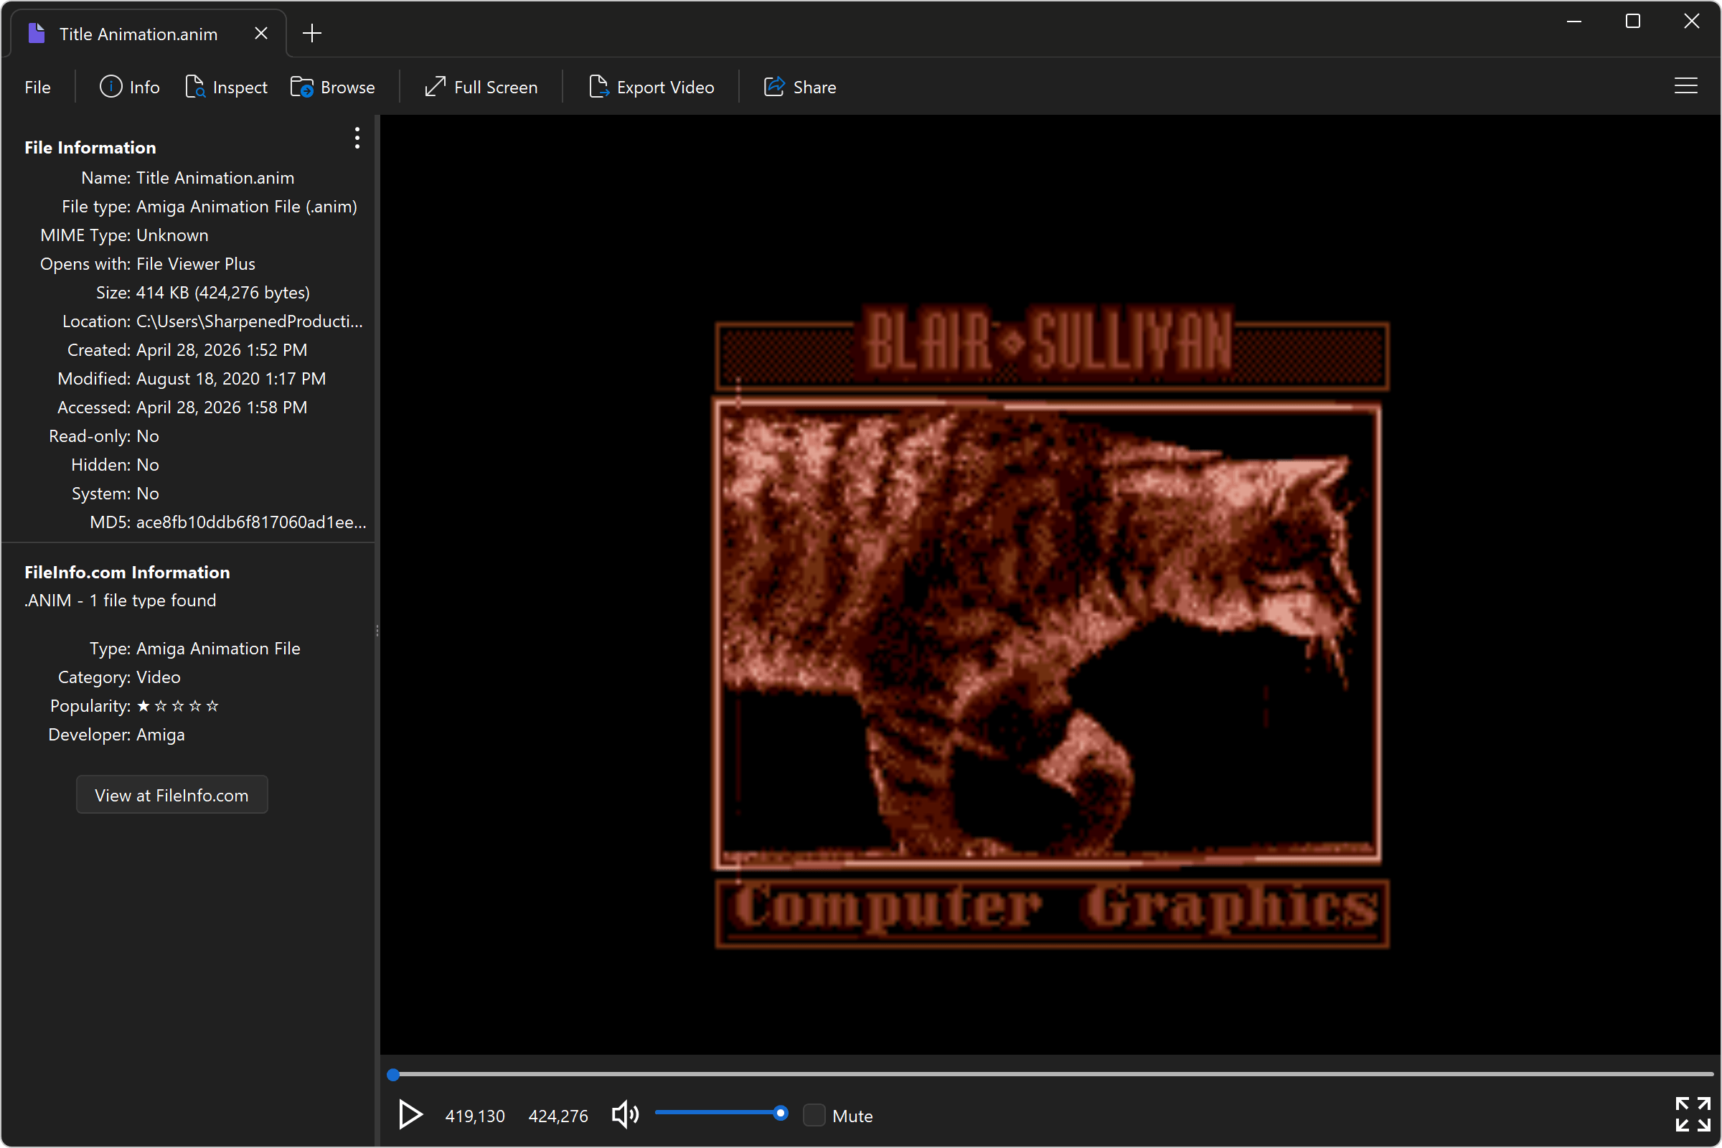Click the Popularity star rating

[178, 706]
